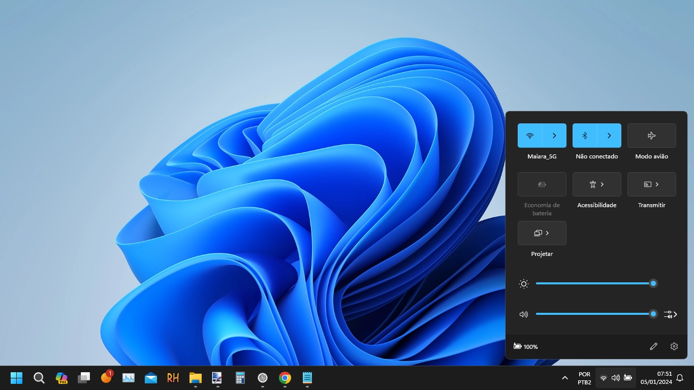Click the pencil edit quick settings icon
The height and width of the screenshot is (390, 694).
653,346
